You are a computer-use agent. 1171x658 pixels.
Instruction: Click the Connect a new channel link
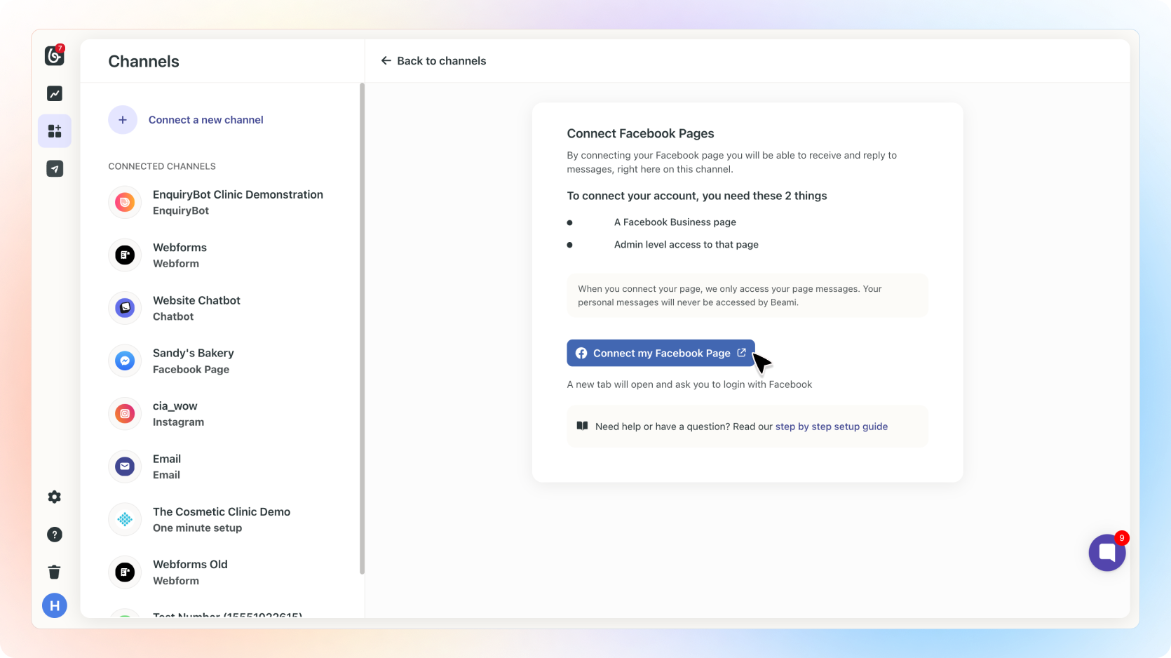click(205, 120)
